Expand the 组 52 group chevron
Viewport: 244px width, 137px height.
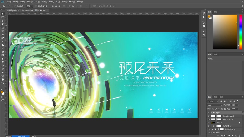coord(211,113)
